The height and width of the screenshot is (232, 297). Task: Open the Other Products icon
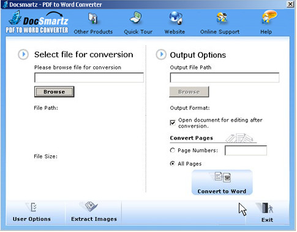(93, 18)
